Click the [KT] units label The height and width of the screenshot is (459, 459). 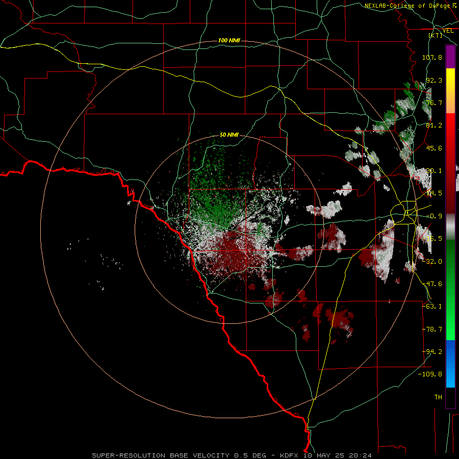pos(436,35)
